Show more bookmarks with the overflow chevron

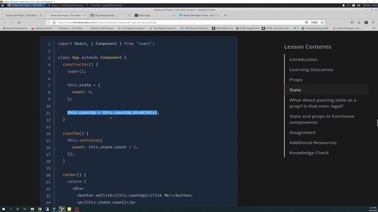pos(374,28)
